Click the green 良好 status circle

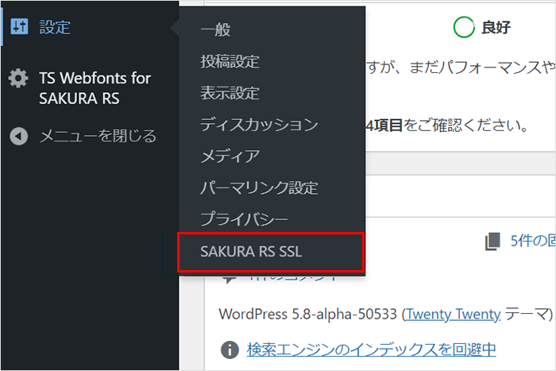coord(463,28)
